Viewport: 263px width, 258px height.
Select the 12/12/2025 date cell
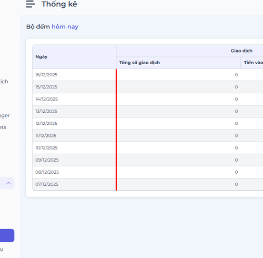(x=74, y=123)
